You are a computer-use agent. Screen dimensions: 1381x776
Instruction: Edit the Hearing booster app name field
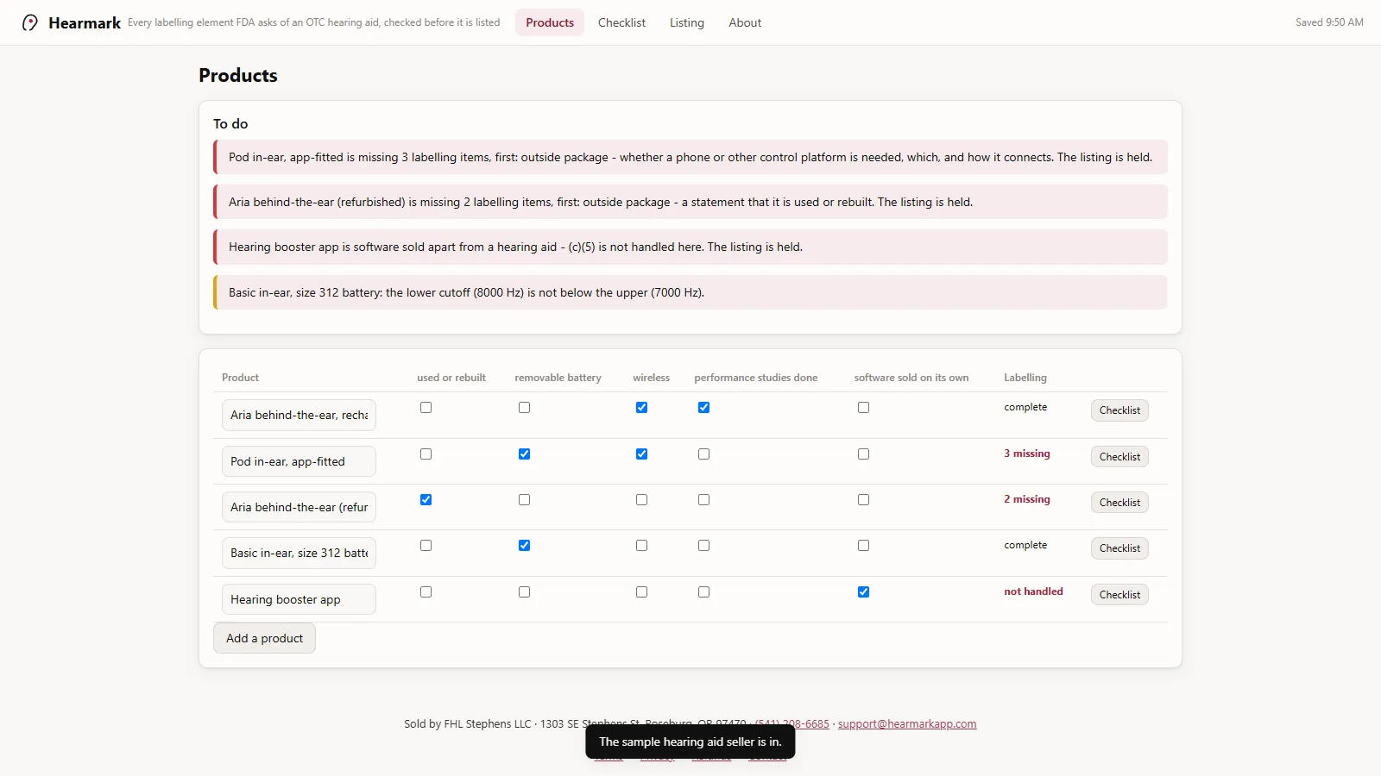[x=299, y=599]
